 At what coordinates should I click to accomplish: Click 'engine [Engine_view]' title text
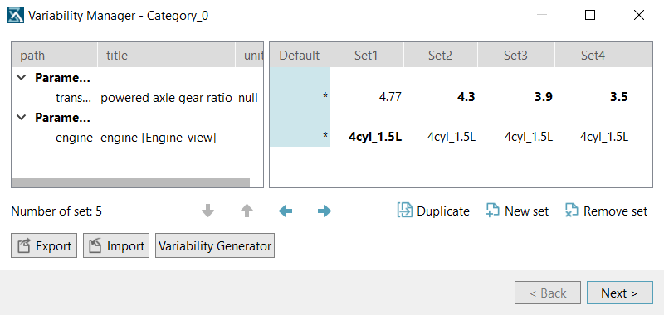pos(158,138)
